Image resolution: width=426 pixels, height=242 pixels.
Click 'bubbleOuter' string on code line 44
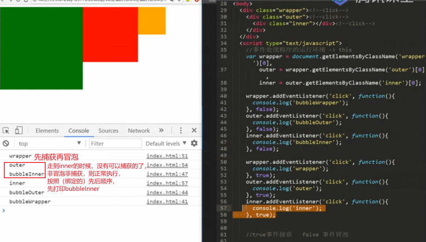point(314,123)
